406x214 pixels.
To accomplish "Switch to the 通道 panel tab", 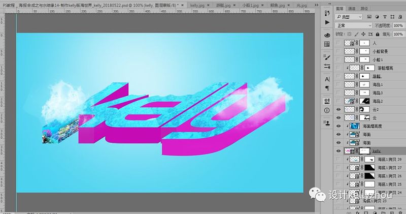I will [x=352, y=9].
